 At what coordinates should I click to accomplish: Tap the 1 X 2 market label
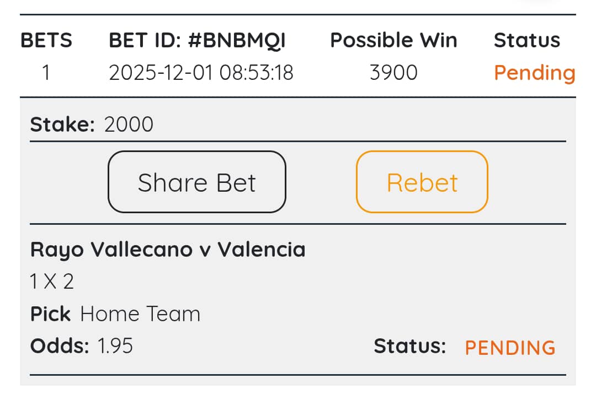(x=52, y=282)
